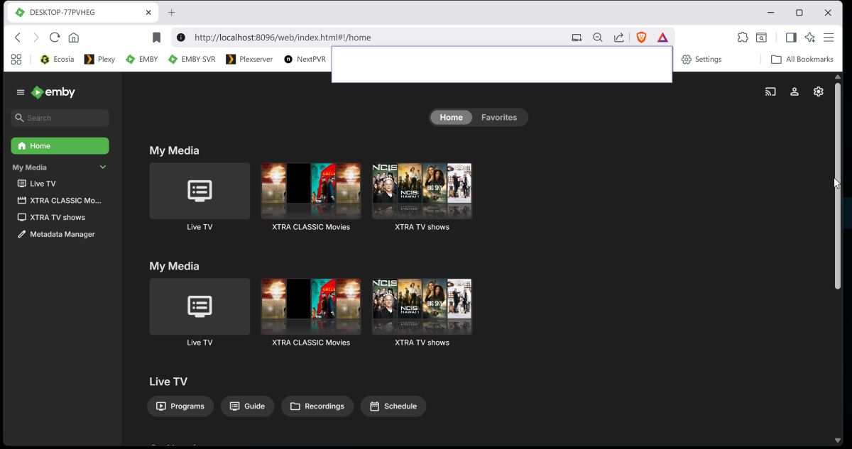Viewport: 852px width, 449px height.
Task: Go to browser home page
Action: [x=74, y=38]
